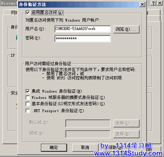Toggle 集成 Windows 身份验证 checkbox
The height and width of the screenshot is (157, 164).
click(x=28, y=91)
